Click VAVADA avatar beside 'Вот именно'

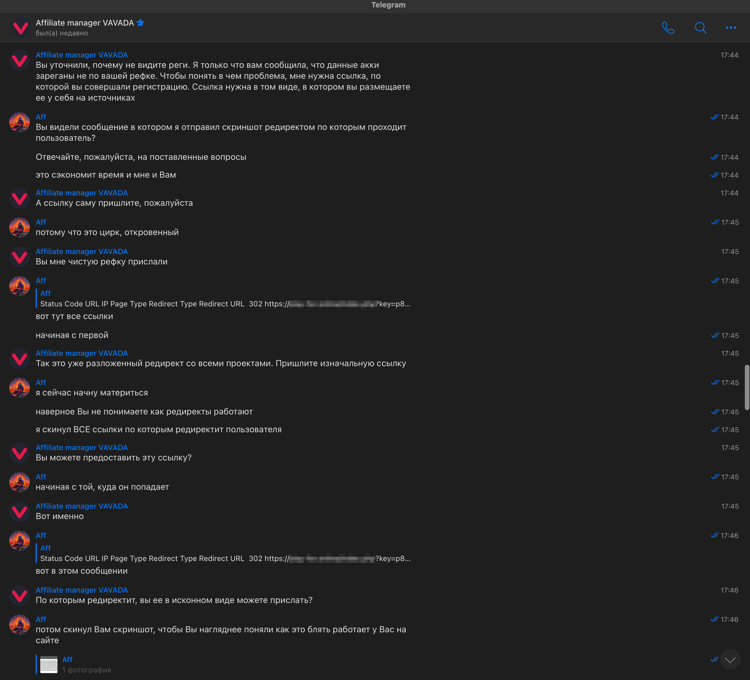[x=20, y=512]
